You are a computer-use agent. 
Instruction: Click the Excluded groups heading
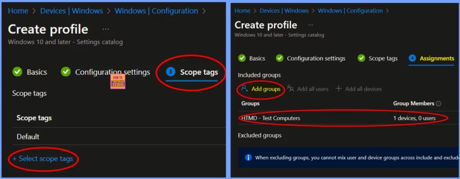[x=260, y=135]
